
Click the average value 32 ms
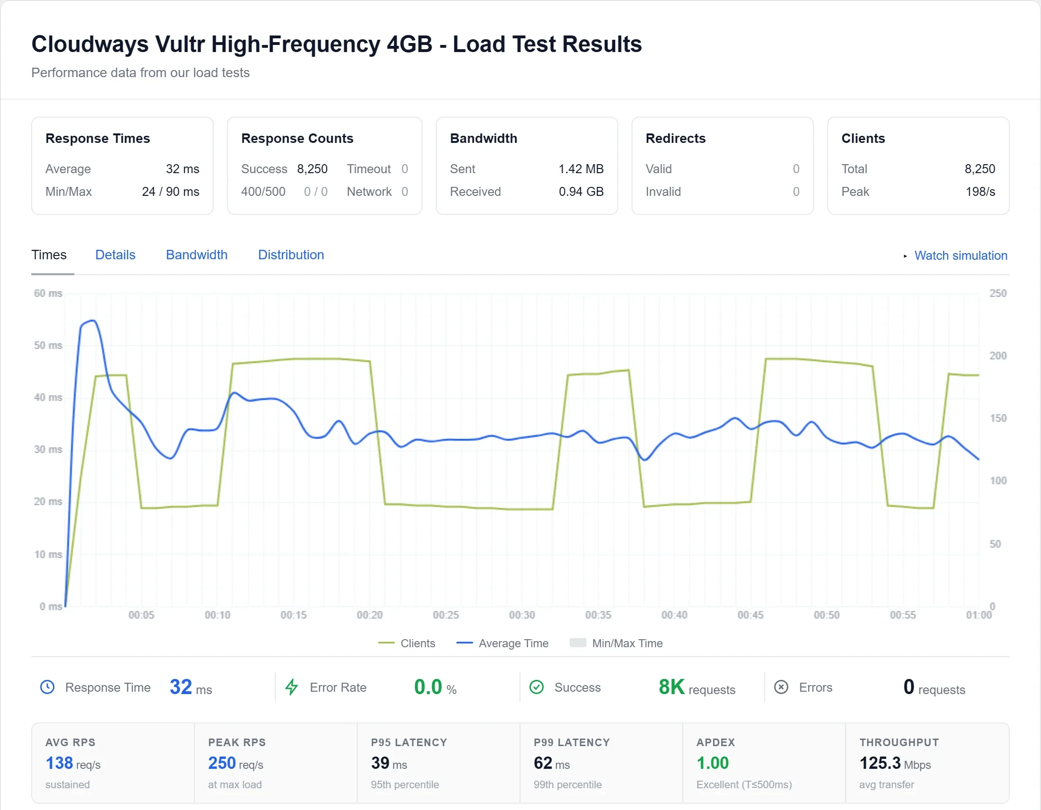click(183, 168)
